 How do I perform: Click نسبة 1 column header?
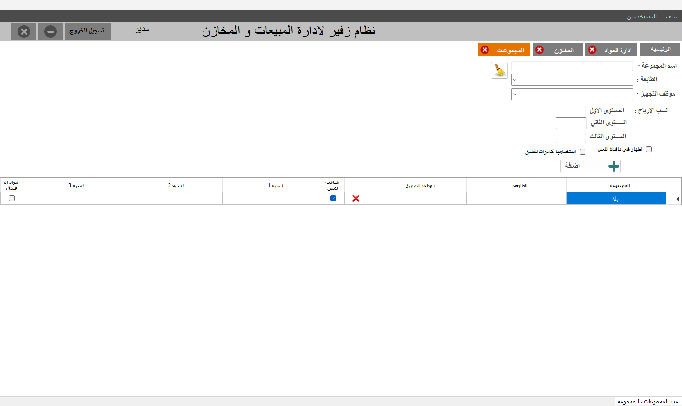pos(272,185)
